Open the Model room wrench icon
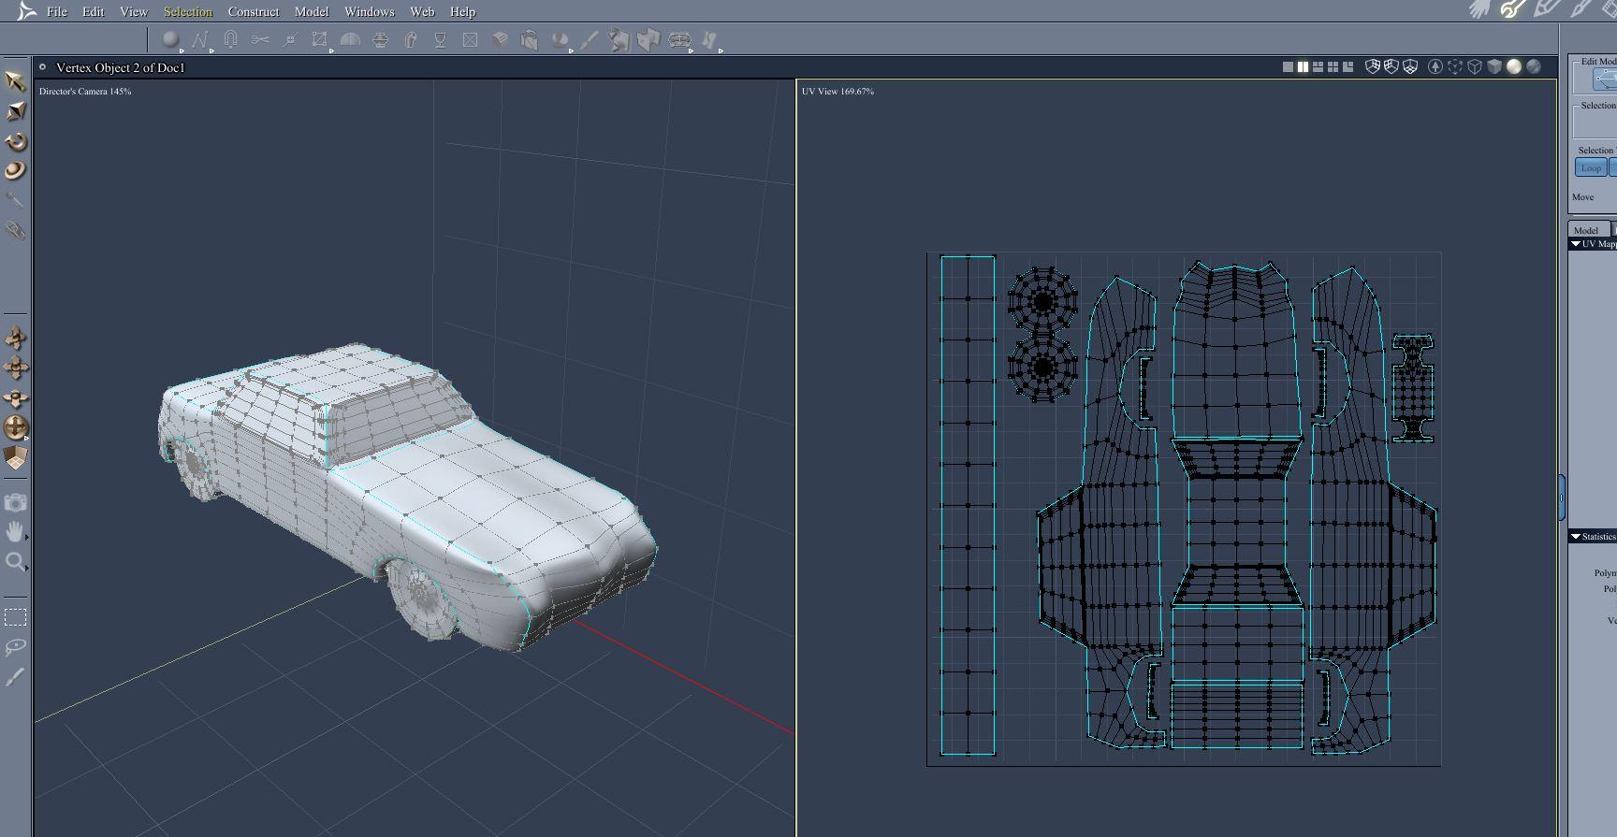 [x=1512, y=9]
